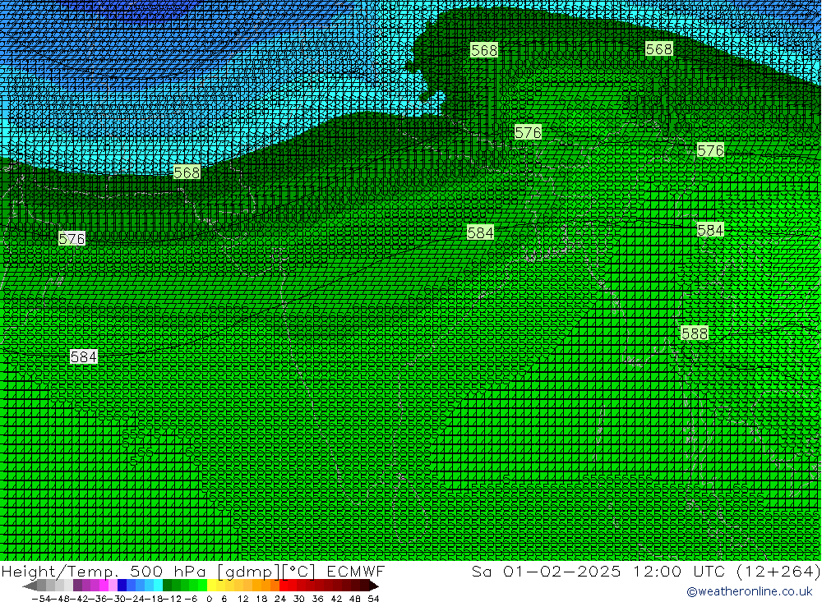This screenshot has height=602, width=822.
Task: Select the bright yellow legend swatch
Action: coord(212,586)
